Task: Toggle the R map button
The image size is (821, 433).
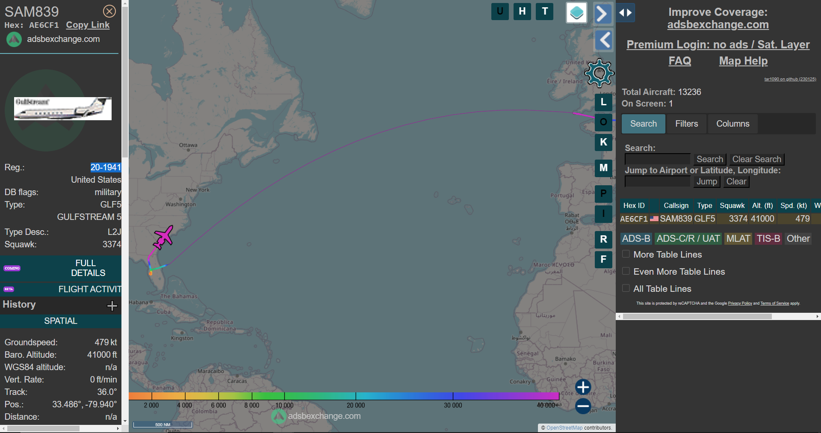Action: tap(603, 239)
